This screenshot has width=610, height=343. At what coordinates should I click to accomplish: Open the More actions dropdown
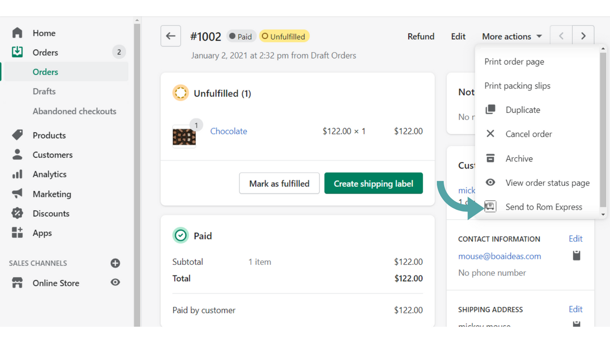coord(511,36)
